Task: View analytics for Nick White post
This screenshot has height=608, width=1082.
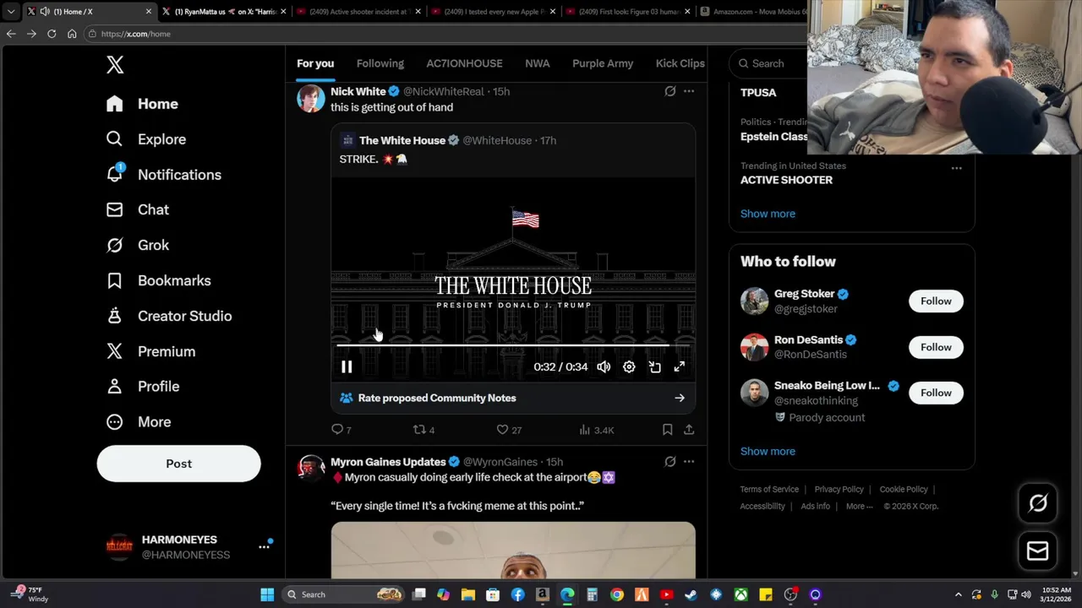Action: coord(596,430)
